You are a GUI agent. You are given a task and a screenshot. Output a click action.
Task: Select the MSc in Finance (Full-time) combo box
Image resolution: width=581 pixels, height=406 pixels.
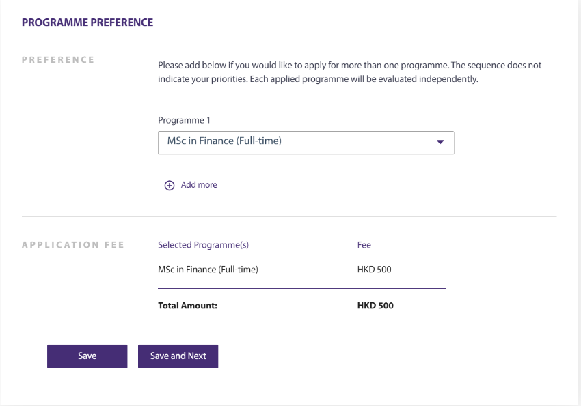[306, 143]
